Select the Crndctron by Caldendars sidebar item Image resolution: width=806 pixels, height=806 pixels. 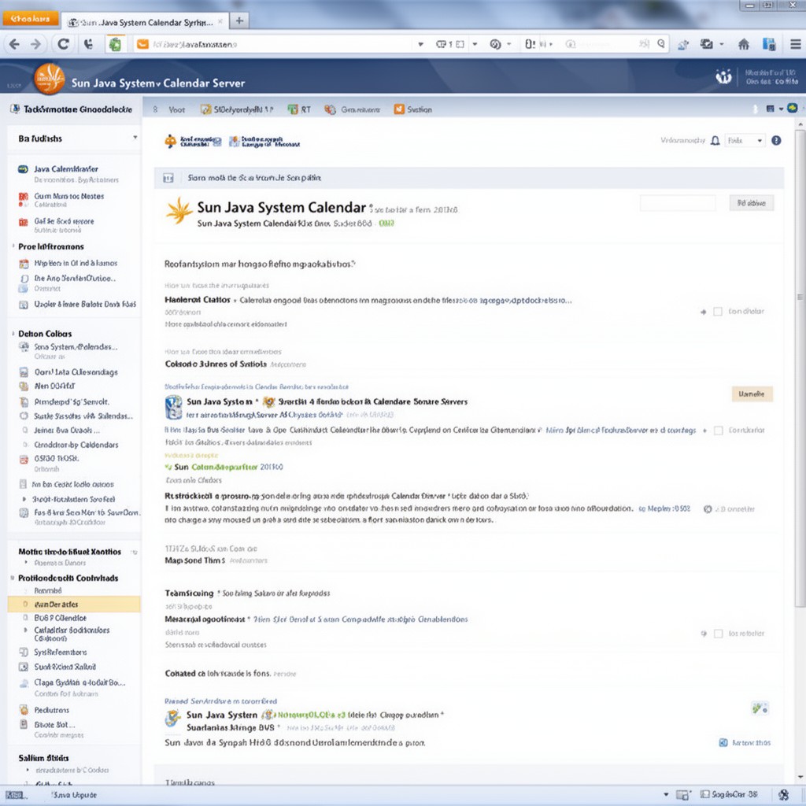(x=76, y=446)
